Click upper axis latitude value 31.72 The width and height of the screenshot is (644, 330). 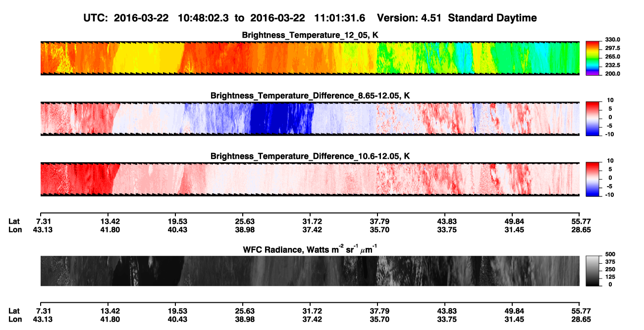[x=312, y=221]
